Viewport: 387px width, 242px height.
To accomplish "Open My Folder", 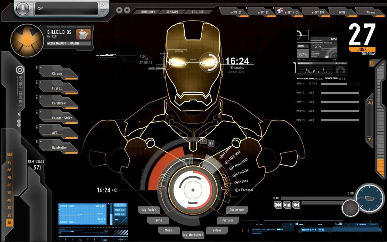I will (149, 210).
